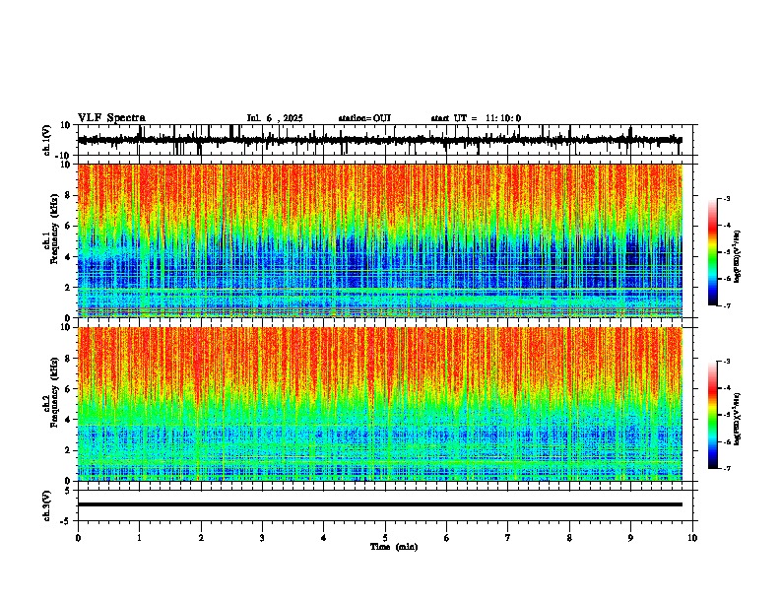Click time axis tick label "10"

coord(692,538)
